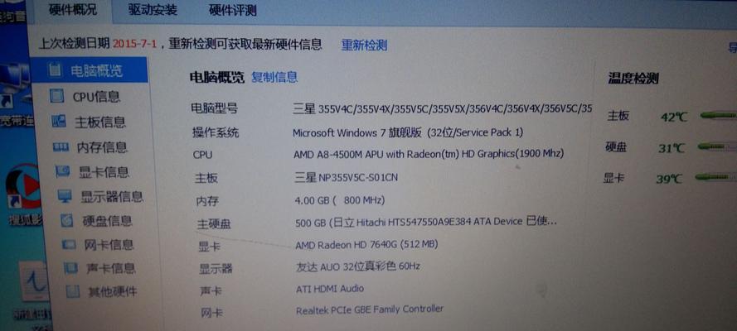Click the date 2015-7-1
Screen dimensions: 737x331
tap(135, 45)
